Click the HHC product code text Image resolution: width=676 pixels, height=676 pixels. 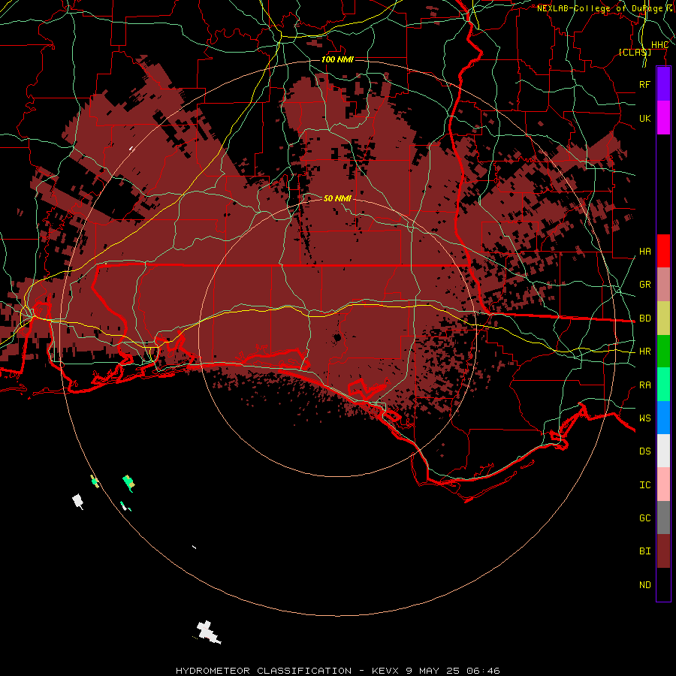point(659,45)
